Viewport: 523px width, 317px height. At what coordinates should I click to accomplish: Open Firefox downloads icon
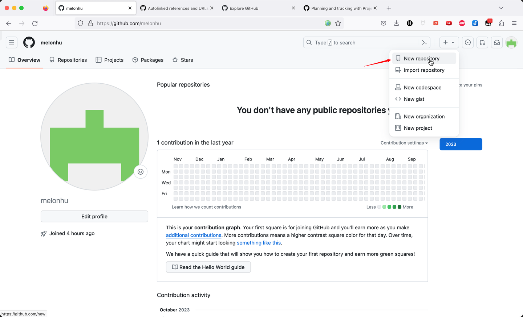click(x=397, y=23)
